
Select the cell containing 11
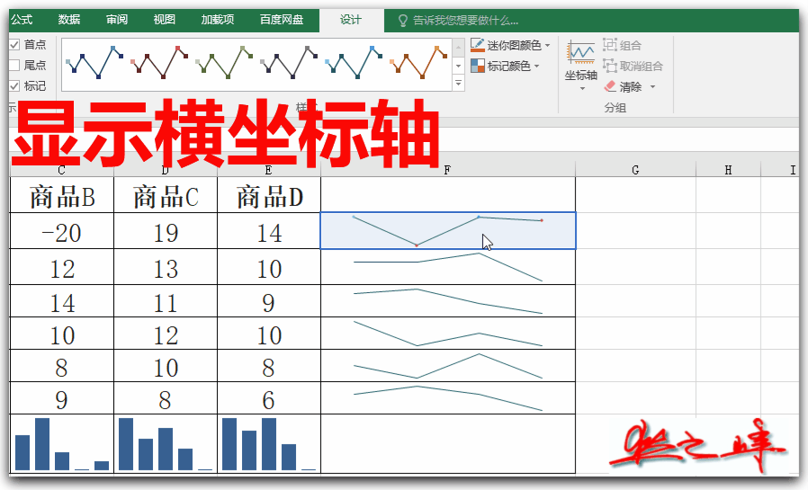166,301
